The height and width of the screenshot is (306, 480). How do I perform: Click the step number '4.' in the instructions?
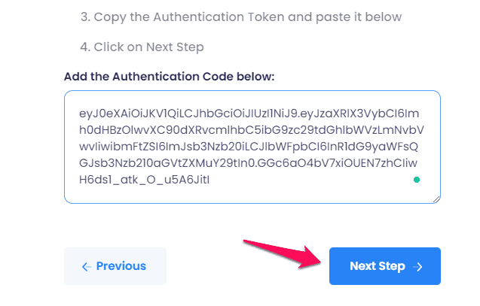[84, 47]
